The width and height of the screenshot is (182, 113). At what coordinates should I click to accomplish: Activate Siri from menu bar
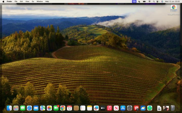tap(162, 2)
